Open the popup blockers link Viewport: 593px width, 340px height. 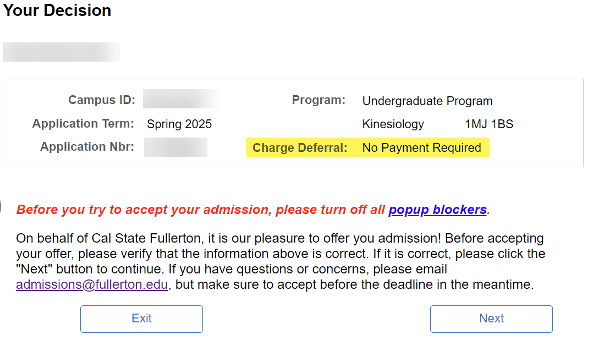tap(437, 210)
